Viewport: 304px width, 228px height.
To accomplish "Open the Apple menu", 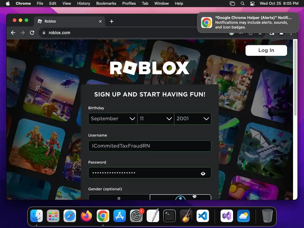I will point(8,4).
